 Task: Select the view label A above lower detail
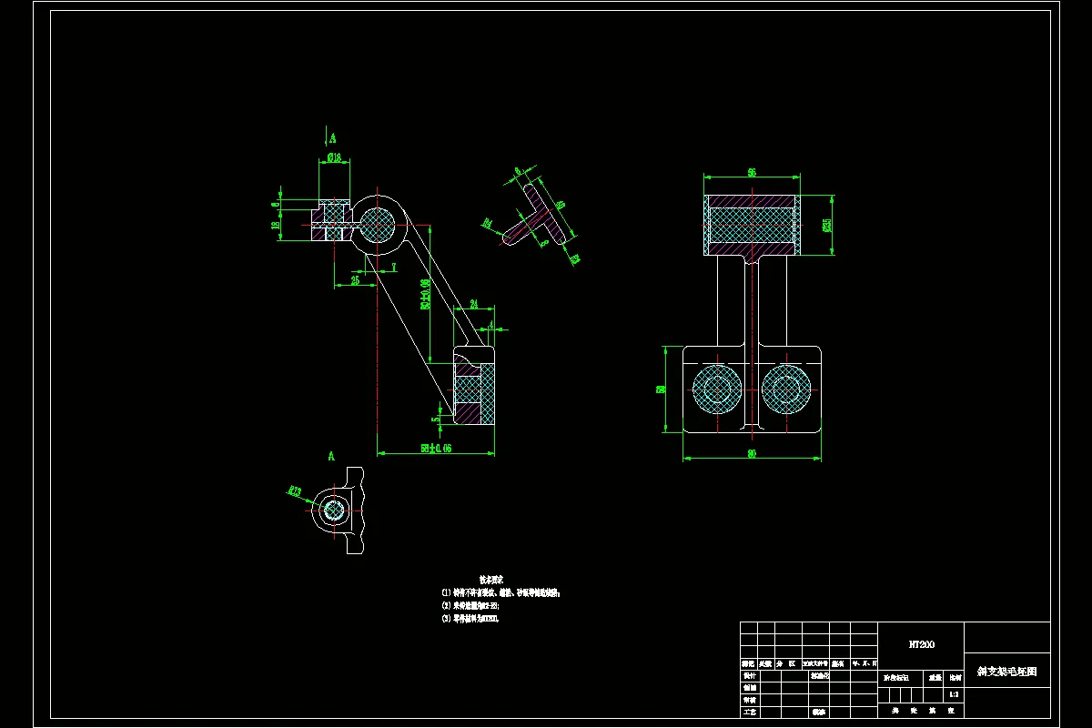click(x=331, y=456)
